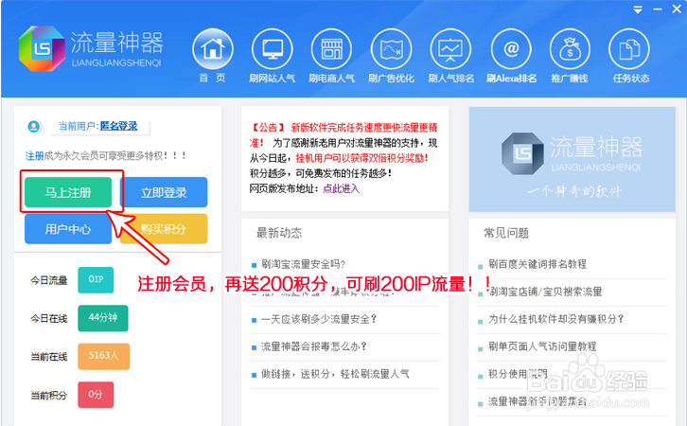
Task: Open FAQ 积分使用说明
Action: pos(518,374)
